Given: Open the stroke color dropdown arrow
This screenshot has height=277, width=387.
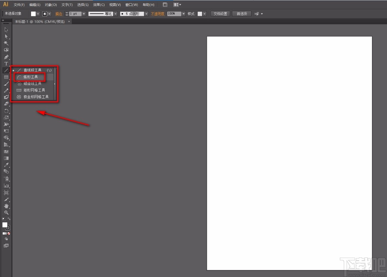Looking at the screenshot, I should point(49,14).
